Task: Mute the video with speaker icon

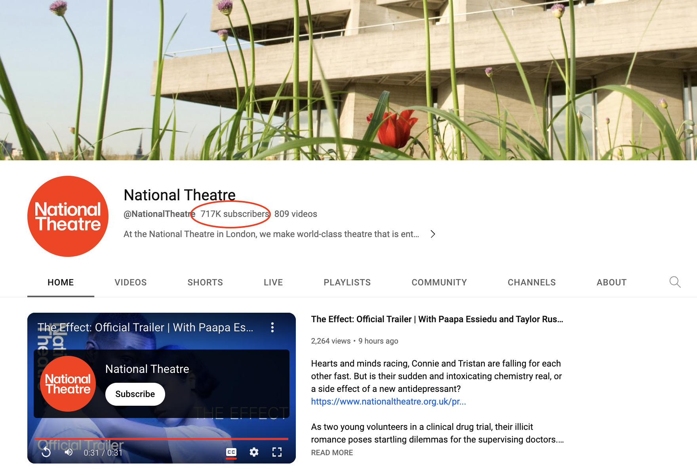Action: point(69,452)
